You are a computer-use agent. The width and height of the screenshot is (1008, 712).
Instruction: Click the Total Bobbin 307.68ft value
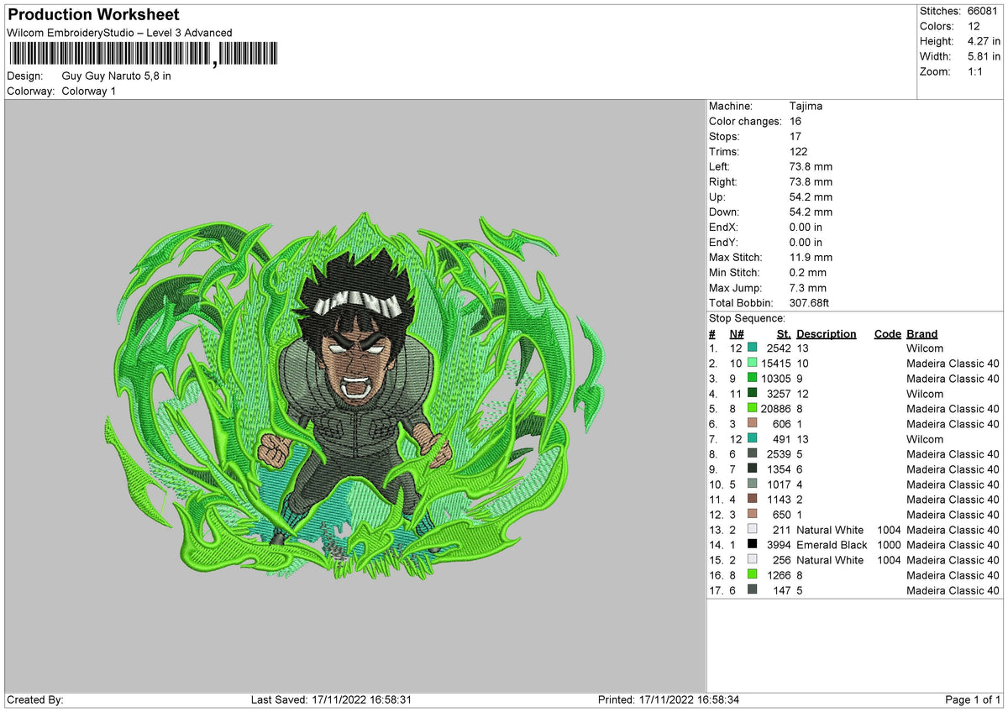click(810, 303)
